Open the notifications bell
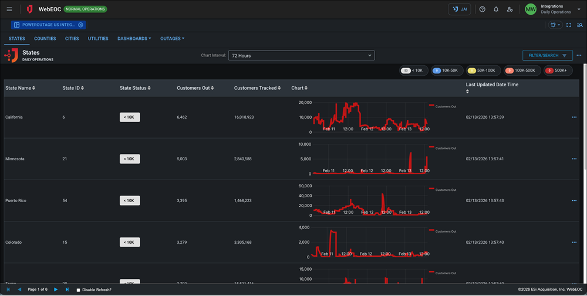 (x=496, y=9)
